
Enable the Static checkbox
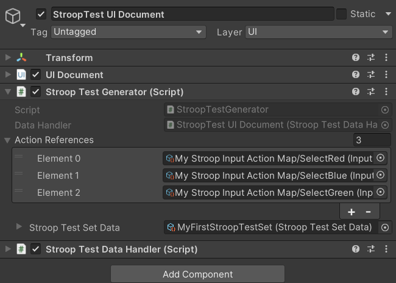click(341, 14)
